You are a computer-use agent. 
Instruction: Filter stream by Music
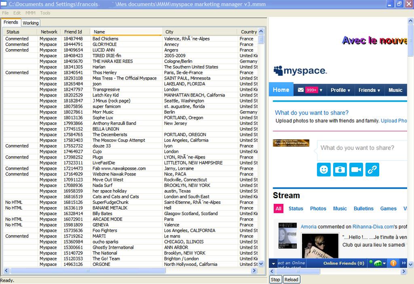340,208
